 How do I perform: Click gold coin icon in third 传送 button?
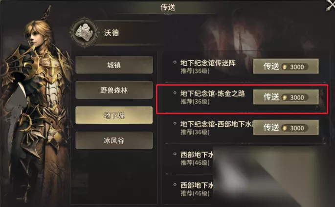click(x=284, y=128)
